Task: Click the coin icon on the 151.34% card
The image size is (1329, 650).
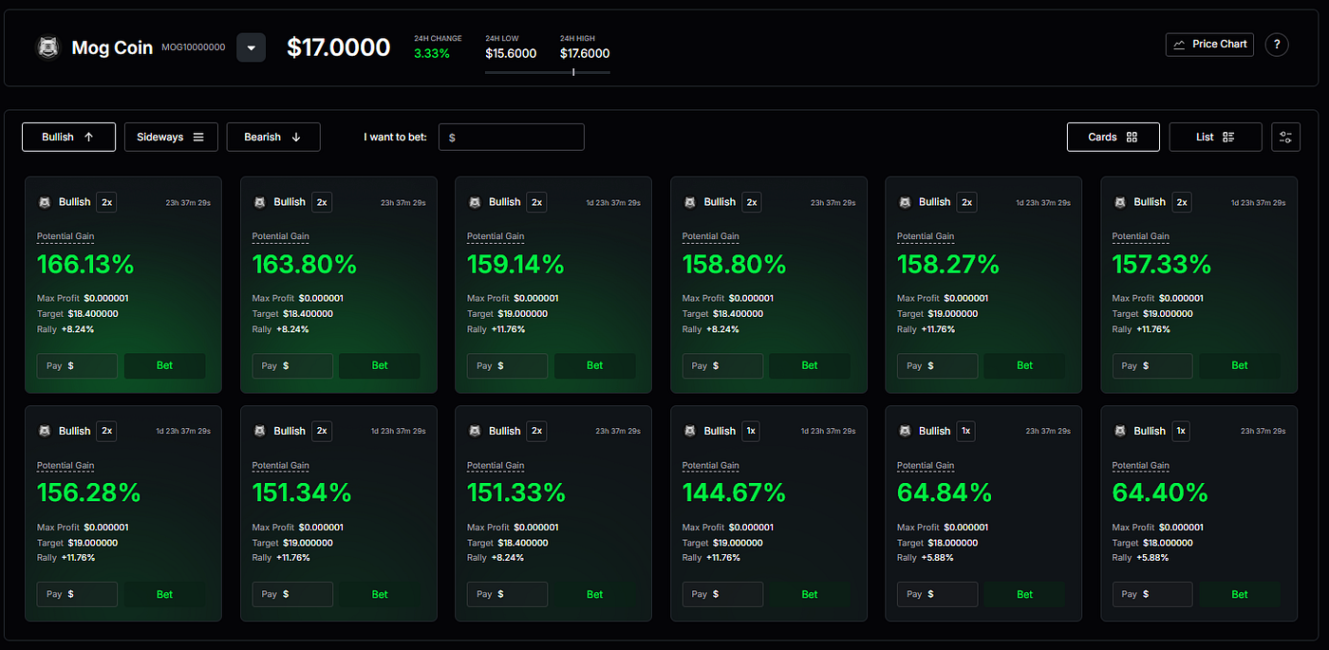Action: point(259,431)
